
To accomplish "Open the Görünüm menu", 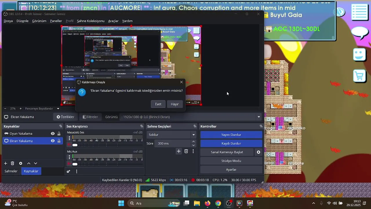I will 39,21.
